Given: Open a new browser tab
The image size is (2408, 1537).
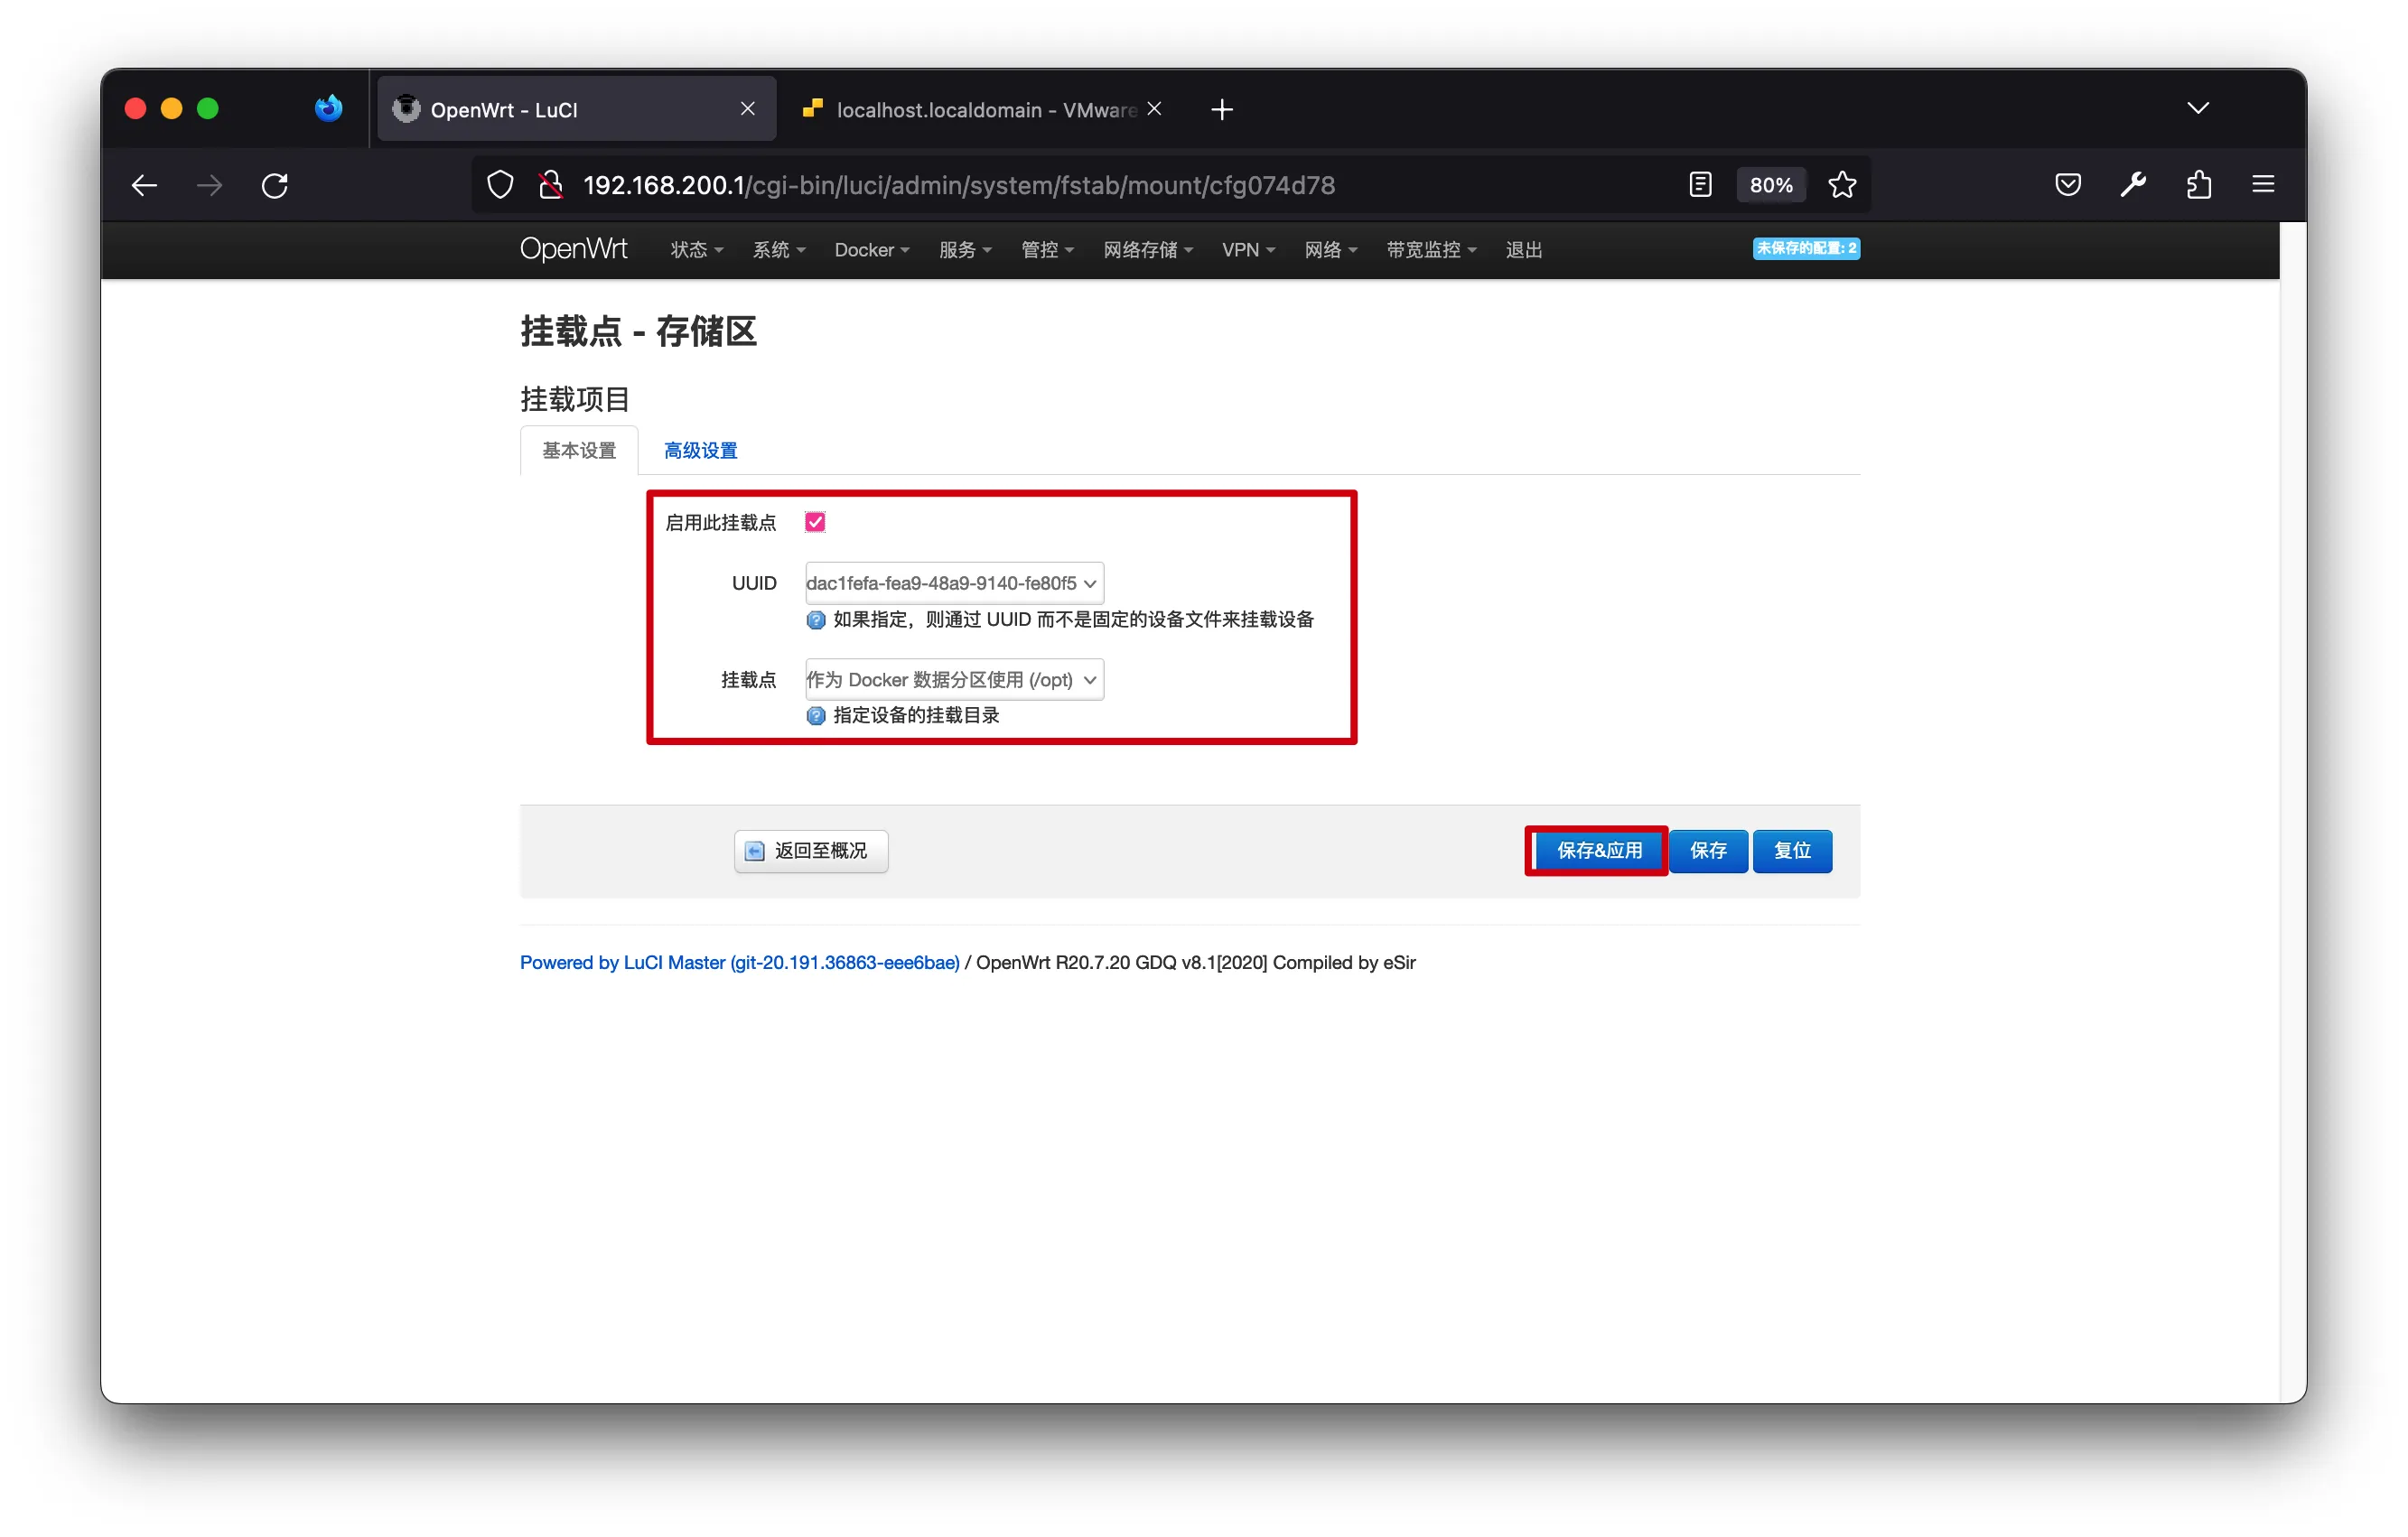Looking at the screenshot, I should pos(1222,109).
